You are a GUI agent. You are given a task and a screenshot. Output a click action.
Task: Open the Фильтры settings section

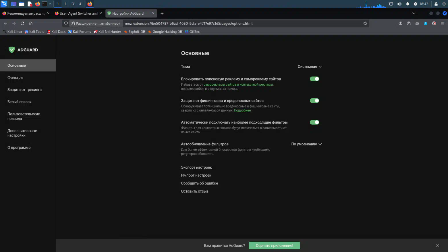(x=28, y=78)
